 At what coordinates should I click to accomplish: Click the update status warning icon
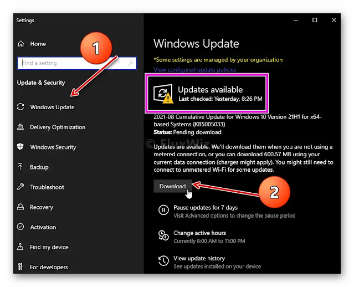point(163,94)
